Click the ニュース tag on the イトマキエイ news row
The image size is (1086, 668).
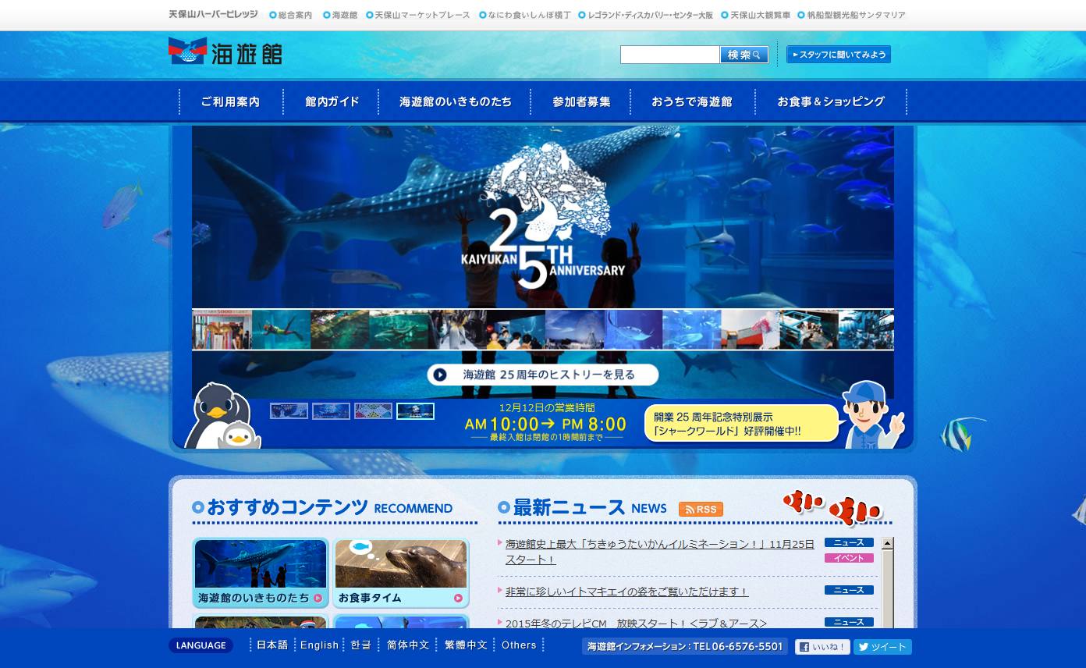pyautogui.click(x=849, y=590)
